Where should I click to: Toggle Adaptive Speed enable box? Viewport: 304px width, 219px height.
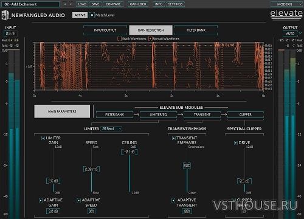[x=78, y=200]
